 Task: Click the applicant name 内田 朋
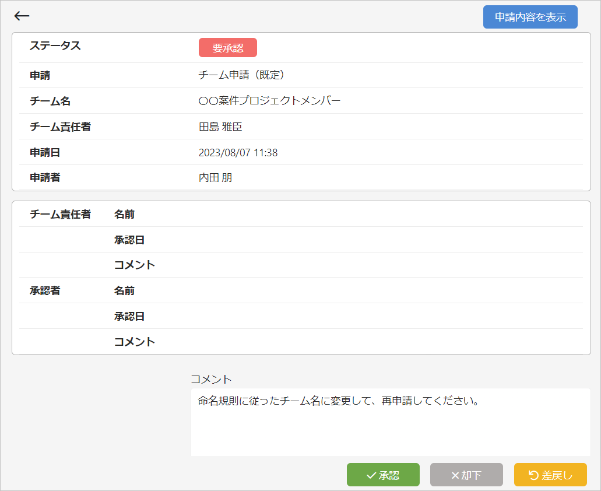click(x=216, y=177)
